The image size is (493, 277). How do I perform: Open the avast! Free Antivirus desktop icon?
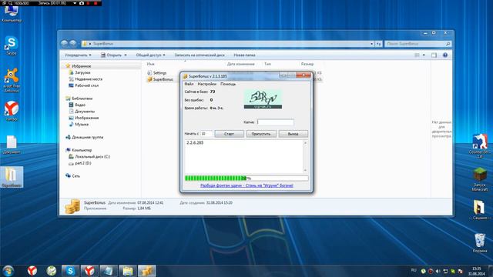(x=12, y=80)
